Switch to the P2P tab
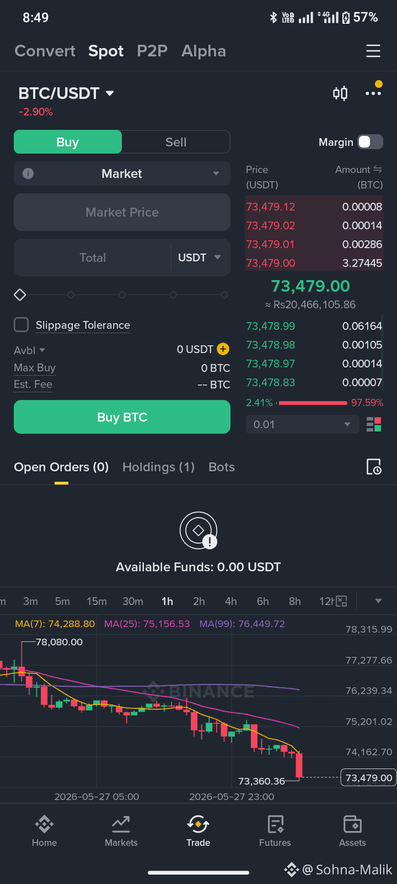397x884 pixels. point(152,51)
